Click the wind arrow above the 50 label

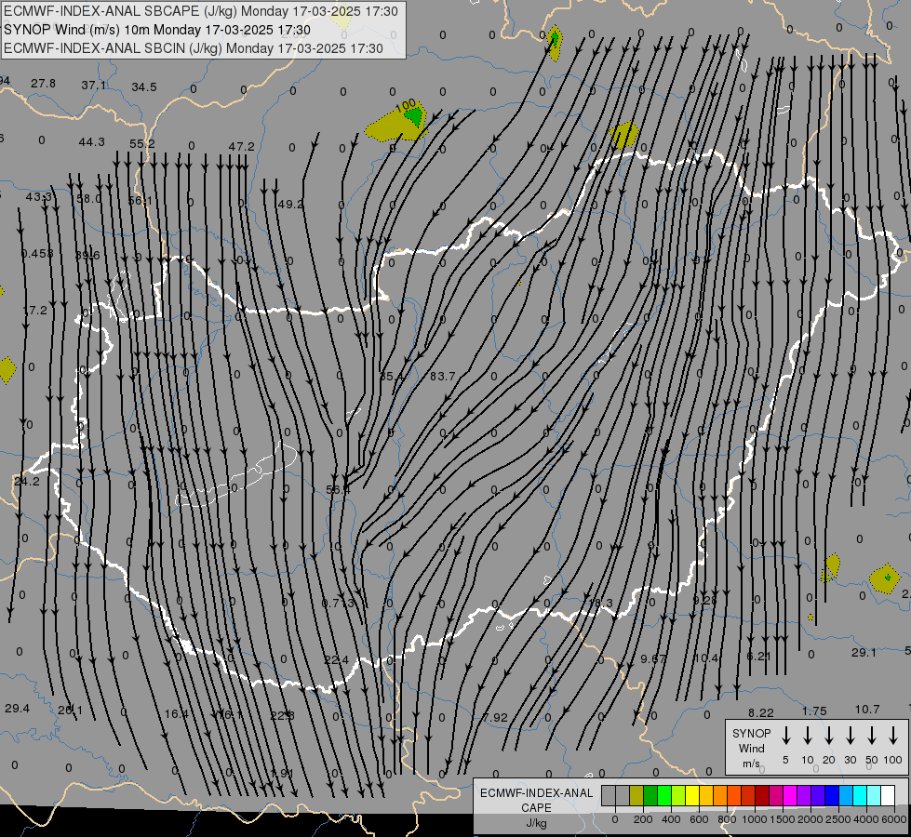pos(872,736)
